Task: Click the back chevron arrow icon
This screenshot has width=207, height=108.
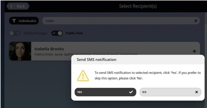Action: pyautogui.click(x=11, y=6)
